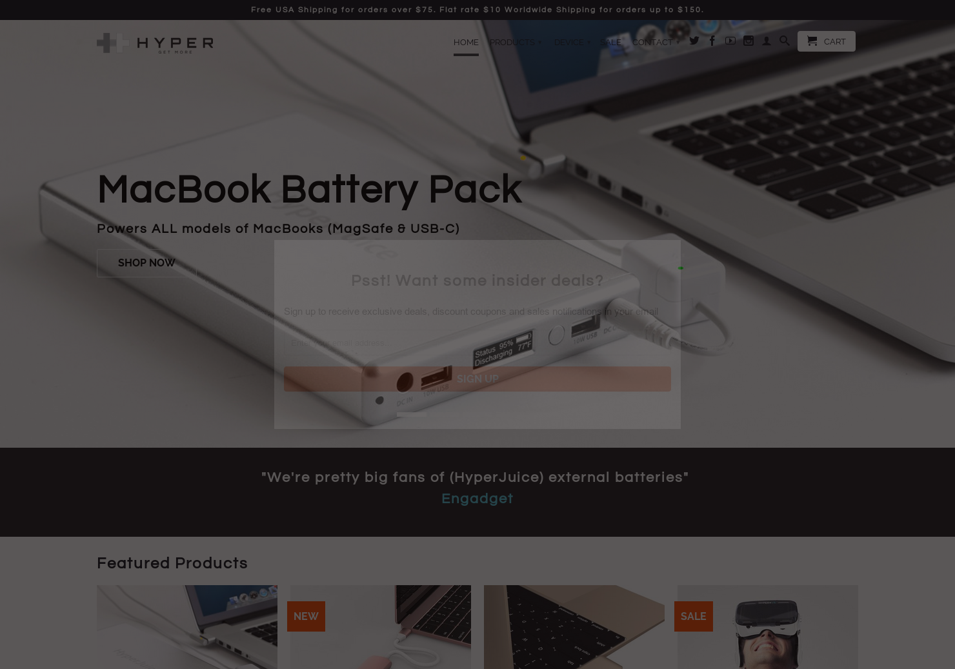Image resolution: width=955 pixels, height=669 pixels.
Task: Select the SALE menu item
Action: 610,43
